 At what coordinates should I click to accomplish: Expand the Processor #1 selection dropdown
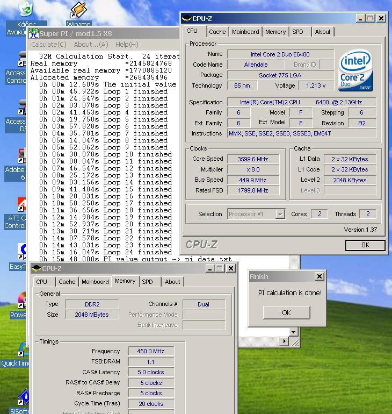click(x=280, y=214)
